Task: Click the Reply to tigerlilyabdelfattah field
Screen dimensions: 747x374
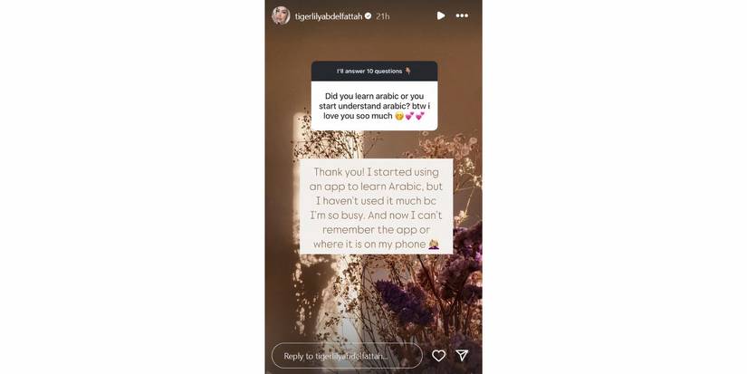Action: click(347, 355)
